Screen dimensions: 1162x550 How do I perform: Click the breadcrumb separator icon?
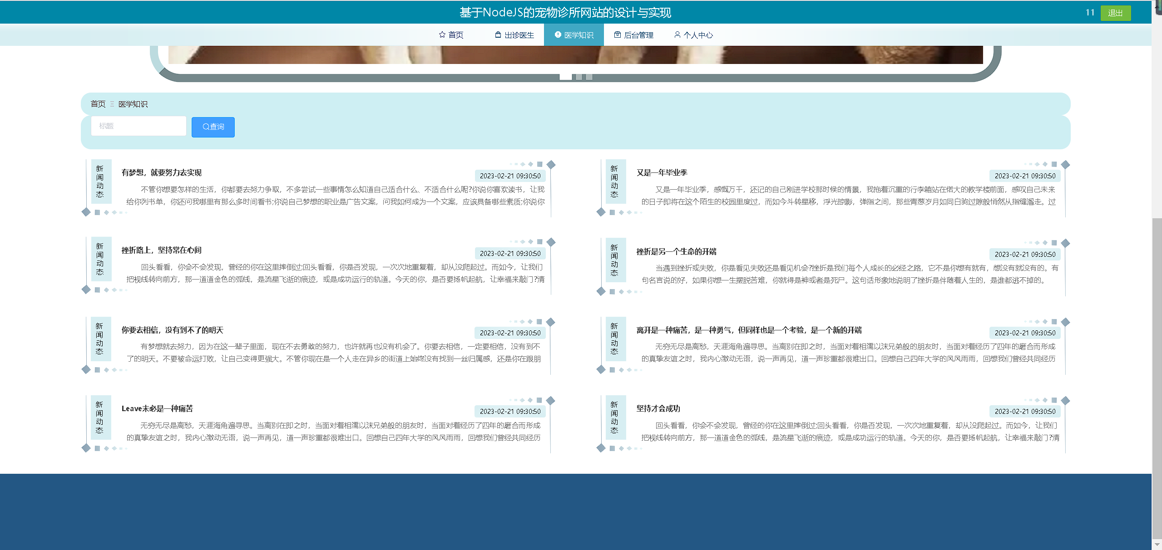[x=112, y=104]
